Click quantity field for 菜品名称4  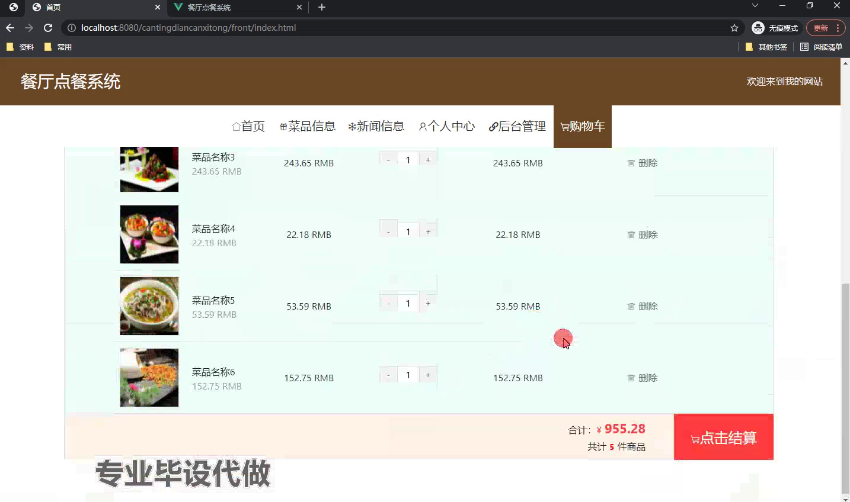coord(408,231)
